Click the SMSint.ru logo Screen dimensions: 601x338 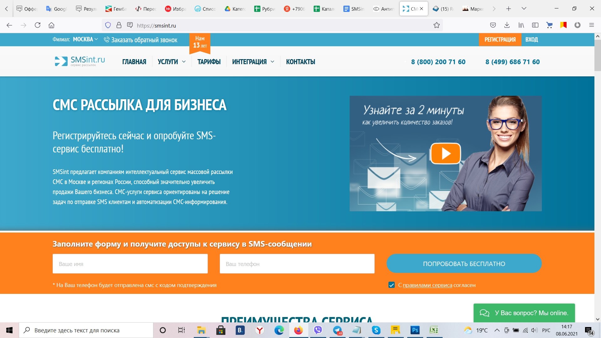(x=80, y=61)
